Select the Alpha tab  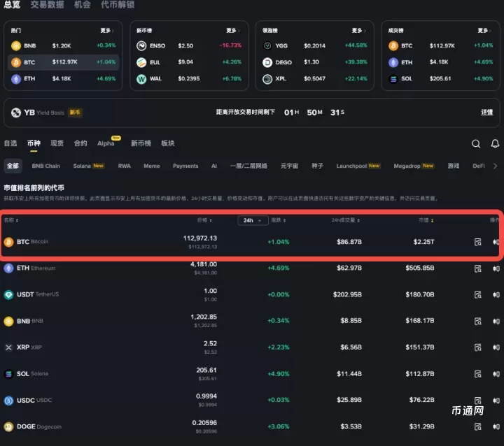pyautogui.click(x=106, y=143)
